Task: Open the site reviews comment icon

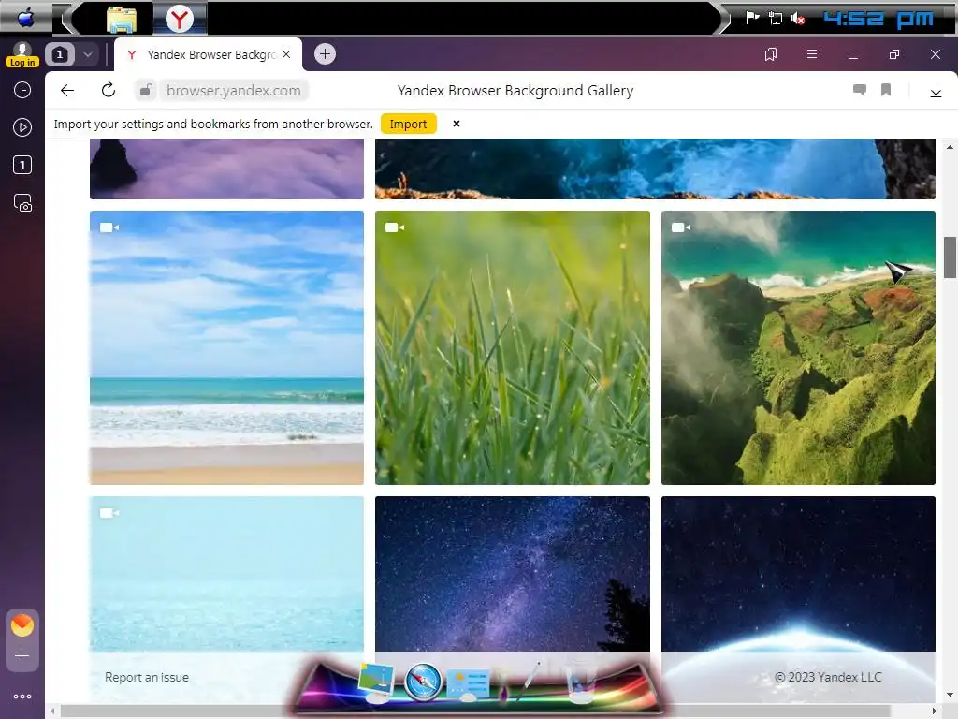Action: coord(860,91)
